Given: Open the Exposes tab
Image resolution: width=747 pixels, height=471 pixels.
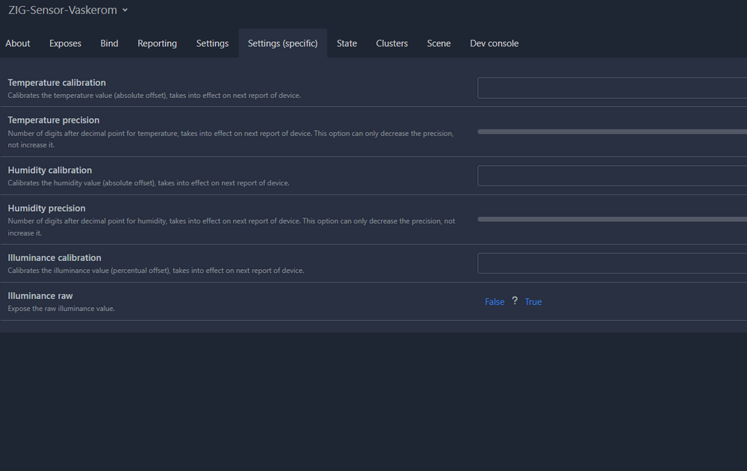Looking at the screenshot, I should [x=65, y=43].
